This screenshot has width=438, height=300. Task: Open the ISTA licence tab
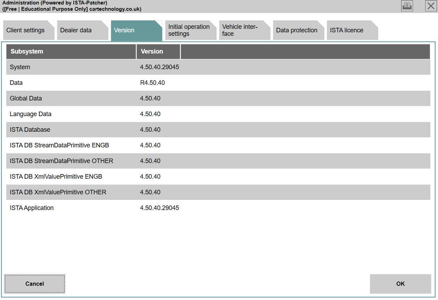coord(352,30)
